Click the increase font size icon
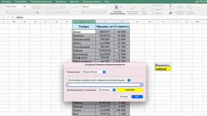Viewport: 207px width, 116px height. click(35, 7)
